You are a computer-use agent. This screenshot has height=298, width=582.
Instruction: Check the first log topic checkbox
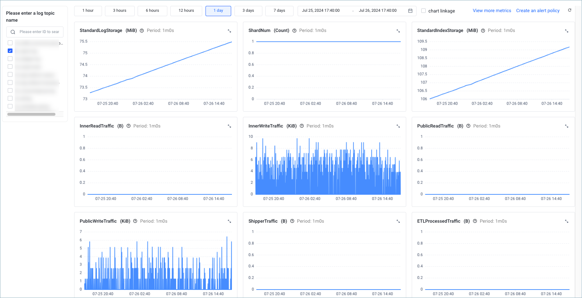[x=10, y=43]
